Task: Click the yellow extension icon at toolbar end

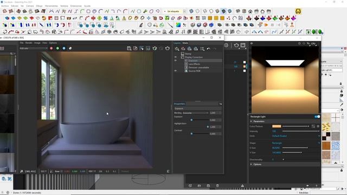Action: (x=298, y=11)
